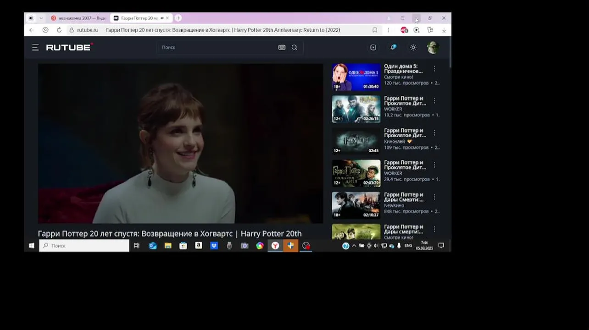Bookmark this page
Image resolution: width=589 pixels, height=330 pixels.
[x=375, y=30]
